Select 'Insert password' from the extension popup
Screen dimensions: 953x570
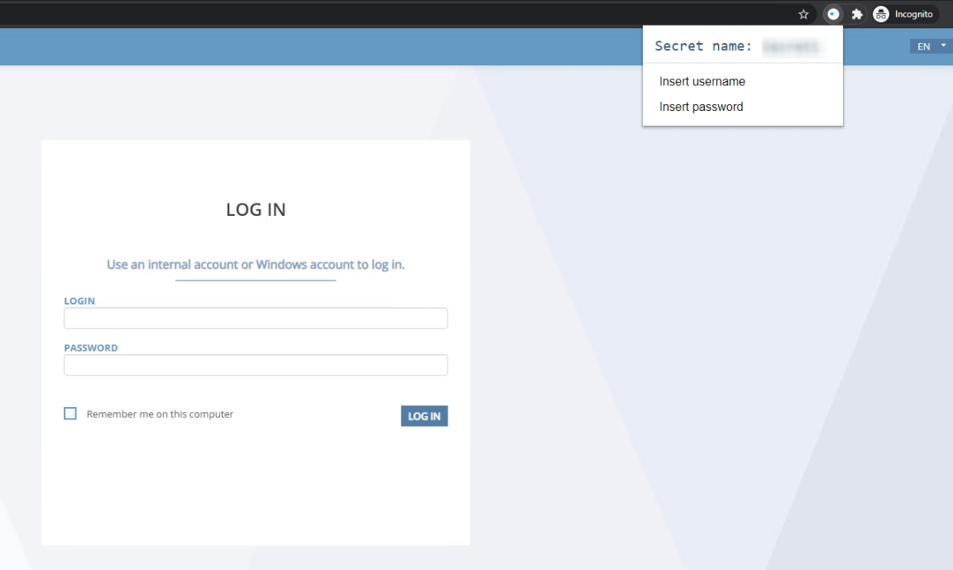pyautogui.click(x=702, y=107)
